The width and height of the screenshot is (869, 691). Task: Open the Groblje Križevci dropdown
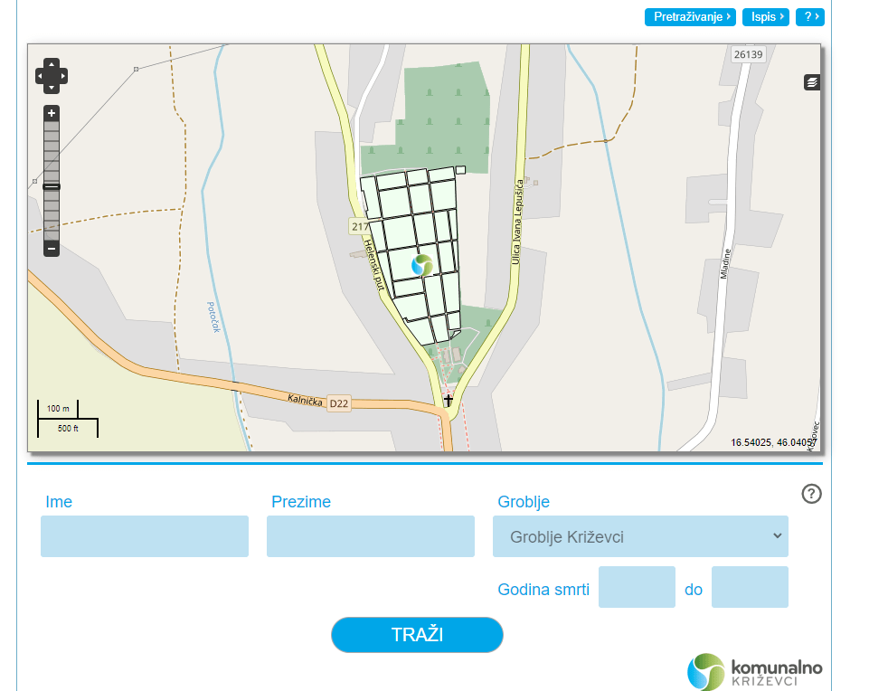(640, 536)
